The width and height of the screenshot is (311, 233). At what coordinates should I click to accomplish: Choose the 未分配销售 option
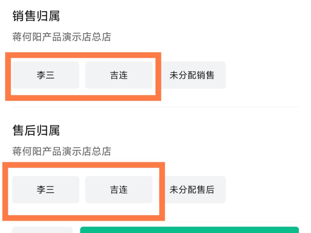coord(192,75)
